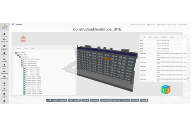Click the Clip toolbar button
The width and height of the screenshot is (191, 127).
(x=71, y=100)
